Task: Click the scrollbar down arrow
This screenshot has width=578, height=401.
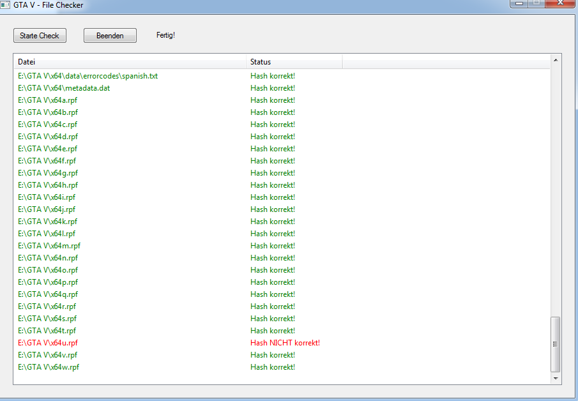Action: click(556, 378)
